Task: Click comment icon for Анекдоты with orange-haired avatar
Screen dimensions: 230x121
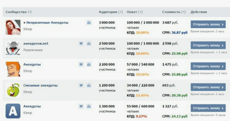Action: pos(81,64)
